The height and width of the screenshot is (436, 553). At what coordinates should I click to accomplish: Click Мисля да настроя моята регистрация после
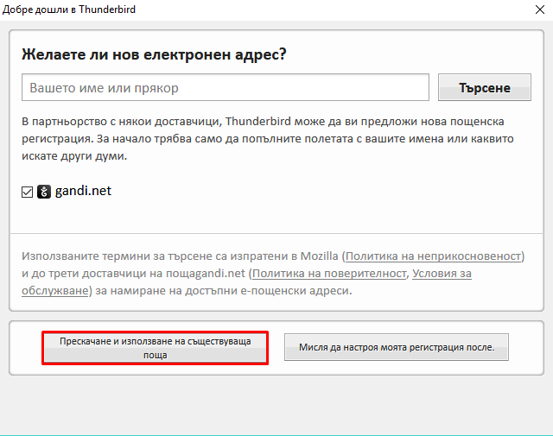[397, 347]
